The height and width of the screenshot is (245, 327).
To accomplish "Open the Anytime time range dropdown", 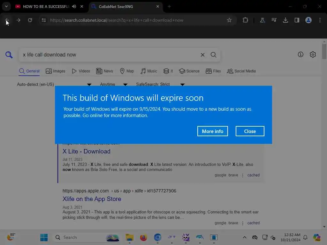I will tap(114, 84).
